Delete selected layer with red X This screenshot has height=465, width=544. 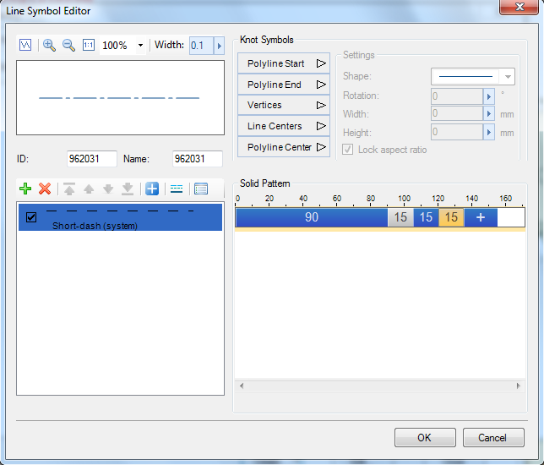45,189
